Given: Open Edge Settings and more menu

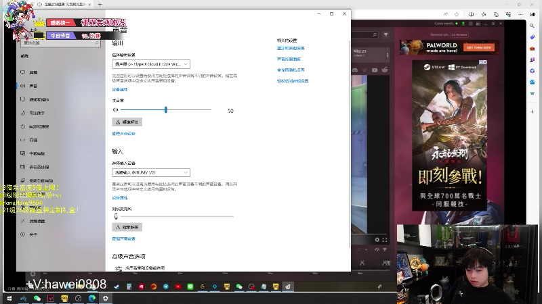Looking at the screenshot, I should pos(520,14).
